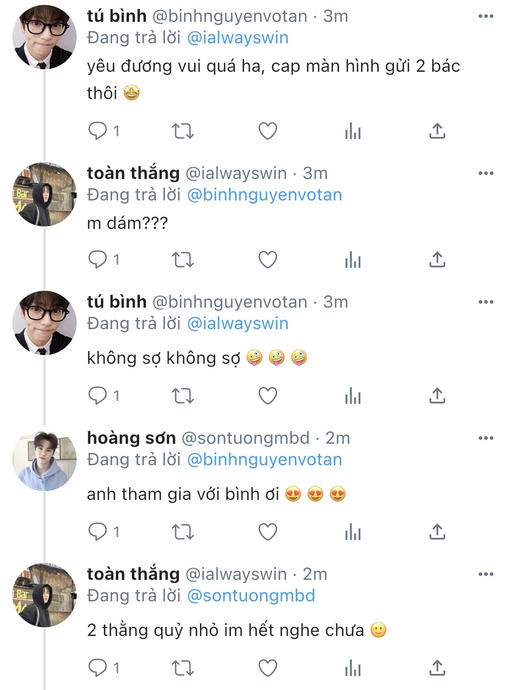Open @binhnguyenvotan mention in 'm dám???' reply

265,195
